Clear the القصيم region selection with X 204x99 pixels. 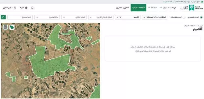[120, 17]
